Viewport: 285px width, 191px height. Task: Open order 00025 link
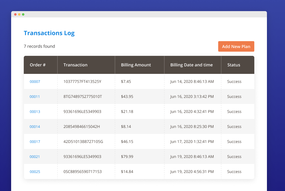pos(35,172)
